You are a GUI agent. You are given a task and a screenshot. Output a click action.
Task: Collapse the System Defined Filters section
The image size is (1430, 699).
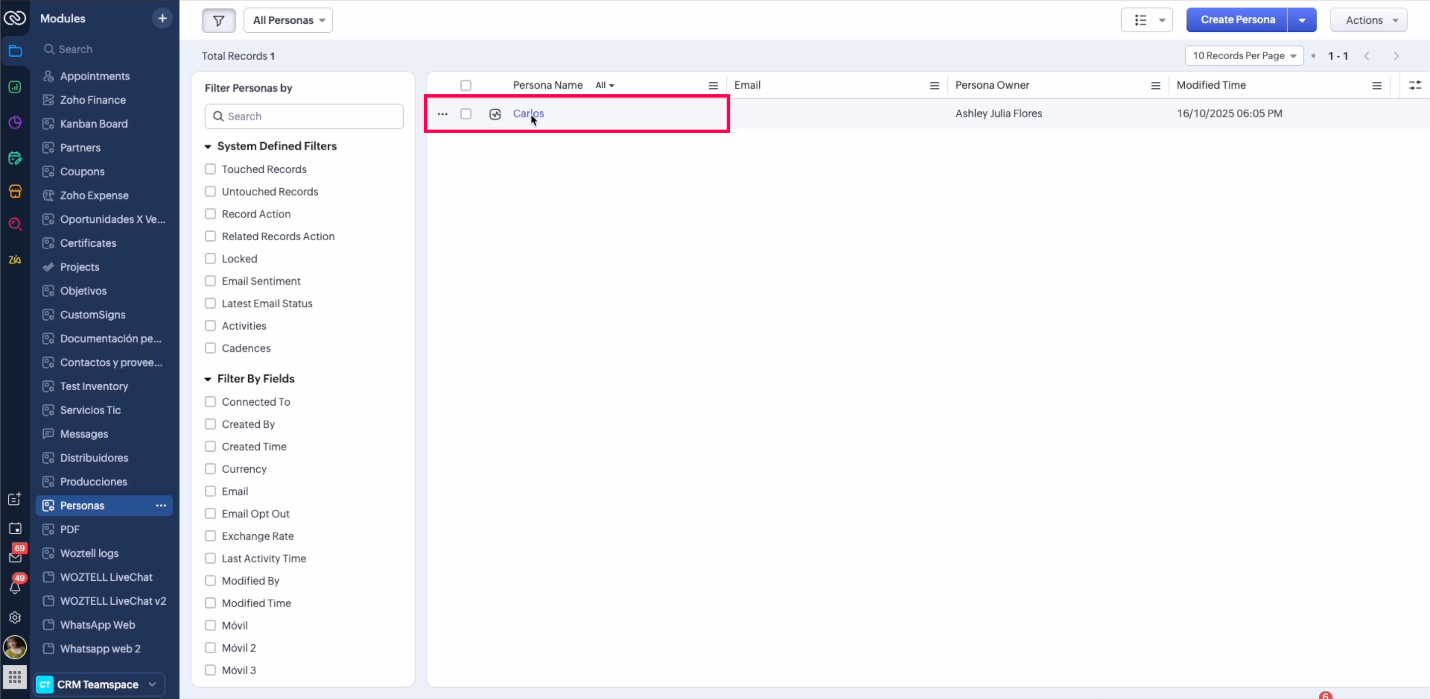[208, 146]
